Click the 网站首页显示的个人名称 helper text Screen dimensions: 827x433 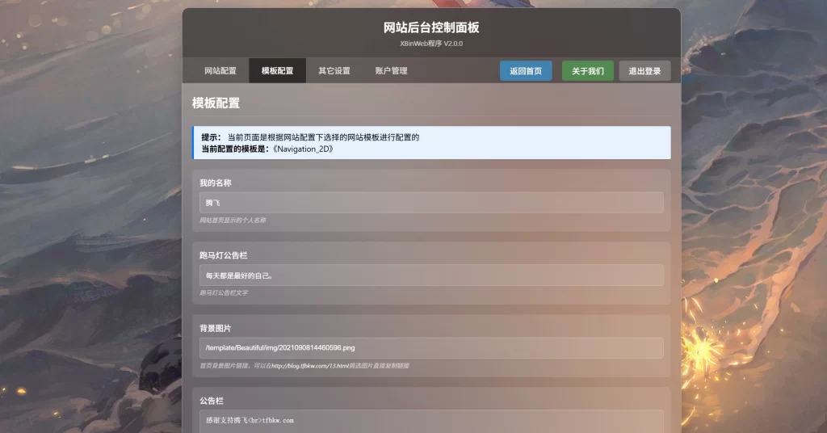[x=233, y=221]
